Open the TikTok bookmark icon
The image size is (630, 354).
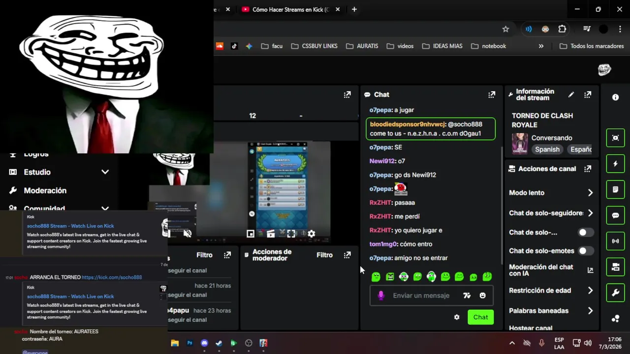234,46
